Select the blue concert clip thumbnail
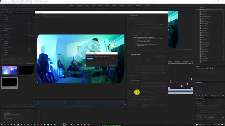The width and height of the screenshot is (225, 126). pyautogui.click(x=9, y=70)
